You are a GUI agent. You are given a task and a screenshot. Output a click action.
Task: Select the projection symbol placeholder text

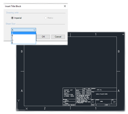(x=69, y=93)
